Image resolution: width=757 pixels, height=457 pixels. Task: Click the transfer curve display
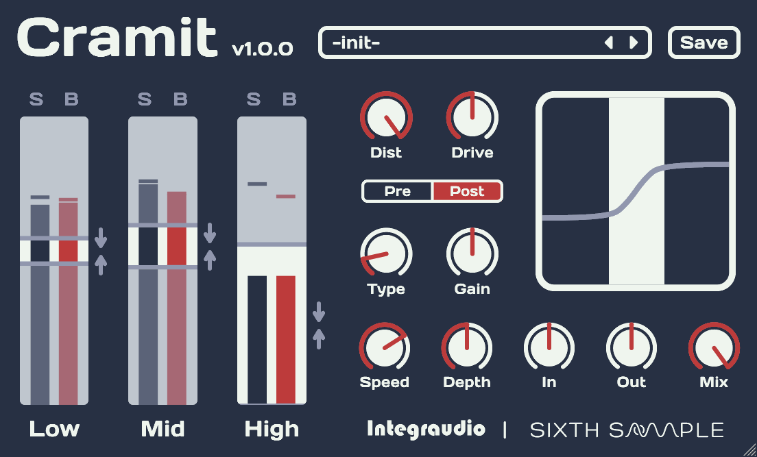[636, 191]
